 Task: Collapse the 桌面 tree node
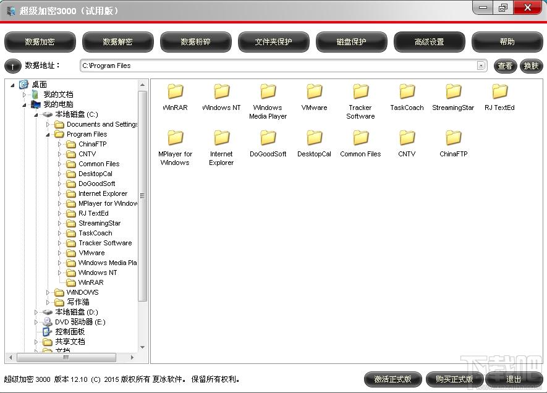tap(12, 85)
